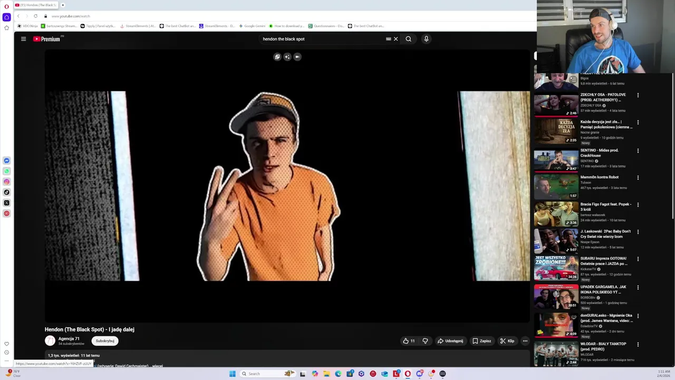Open options menu for J. Laskowski 2Pac video

pyautogui.click(x=638, y=232)
